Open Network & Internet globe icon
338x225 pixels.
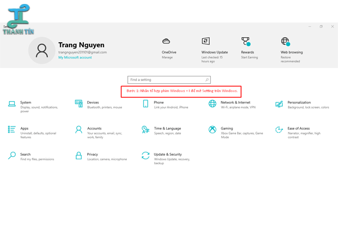[x=212, y=104]
